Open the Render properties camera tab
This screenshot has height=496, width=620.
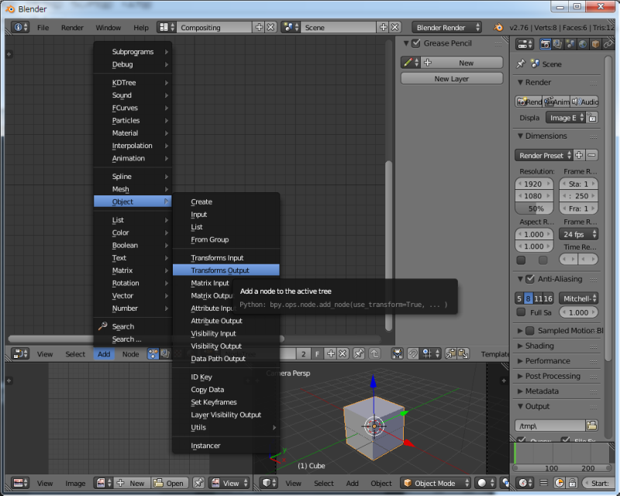546,44
